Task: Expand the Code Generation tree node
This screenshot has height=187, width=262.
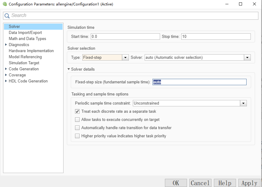Action: (x=6, y=69)
